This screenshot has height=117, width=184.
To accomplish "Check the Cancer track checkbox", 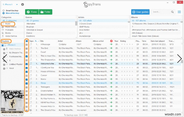I will [27, 76].
